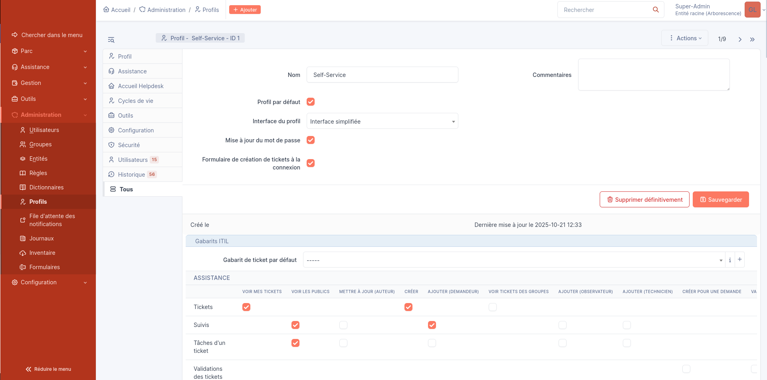Image resolution: width=767 pixels, height=380 pixels.
Task: Click the plus icon beside ticket template
Action: pos(739,260)
